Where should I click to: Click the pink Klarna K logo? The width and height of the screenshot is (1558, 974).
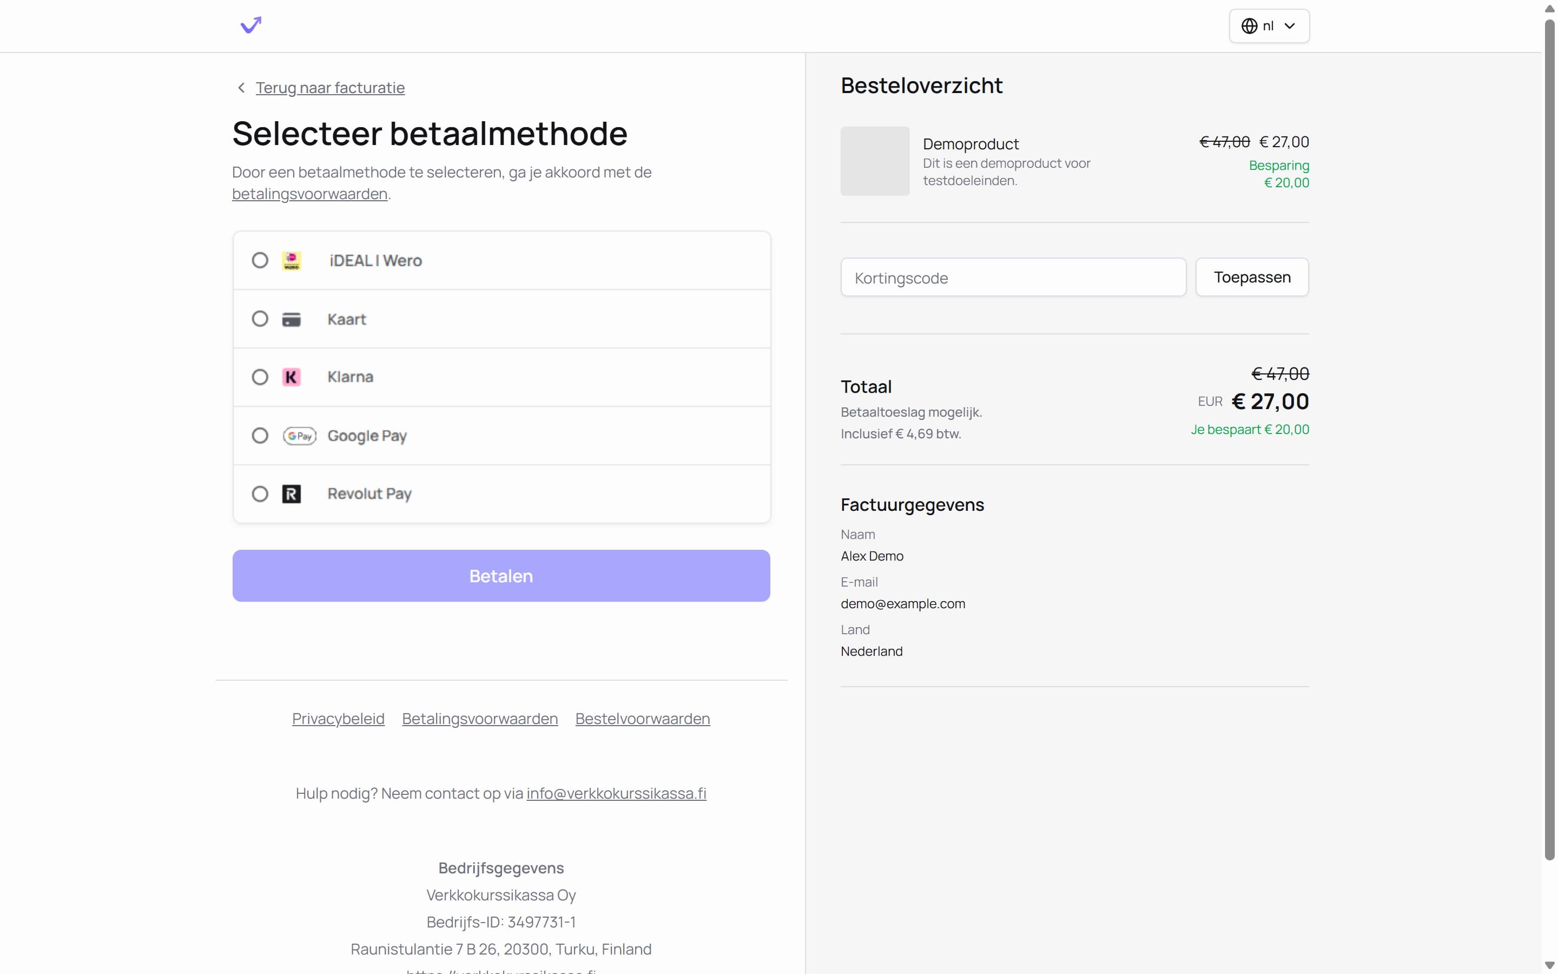(292, 377)
